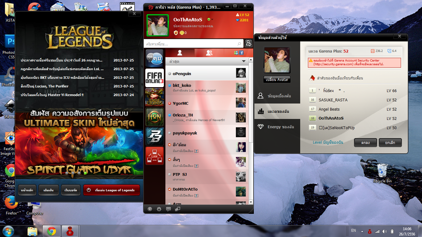Switch to the groups tab
The width and height of the screenshot is (422, 237).
[x=209, y=53]
